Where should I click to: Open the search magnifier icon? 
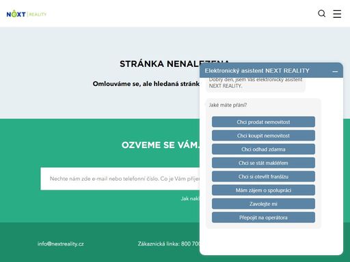(x=321, y=14)
